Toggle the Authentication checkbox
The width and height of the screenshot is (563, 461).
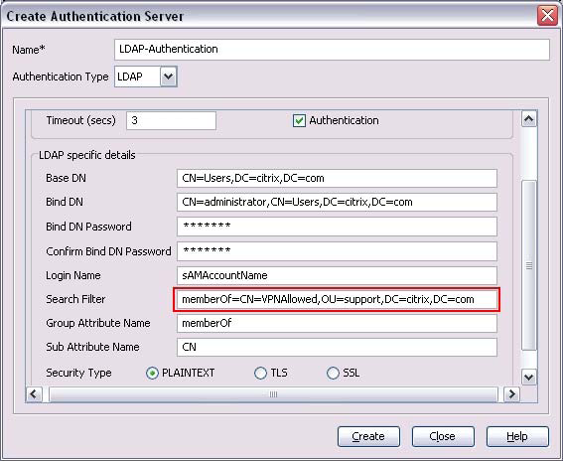[299, 121]
